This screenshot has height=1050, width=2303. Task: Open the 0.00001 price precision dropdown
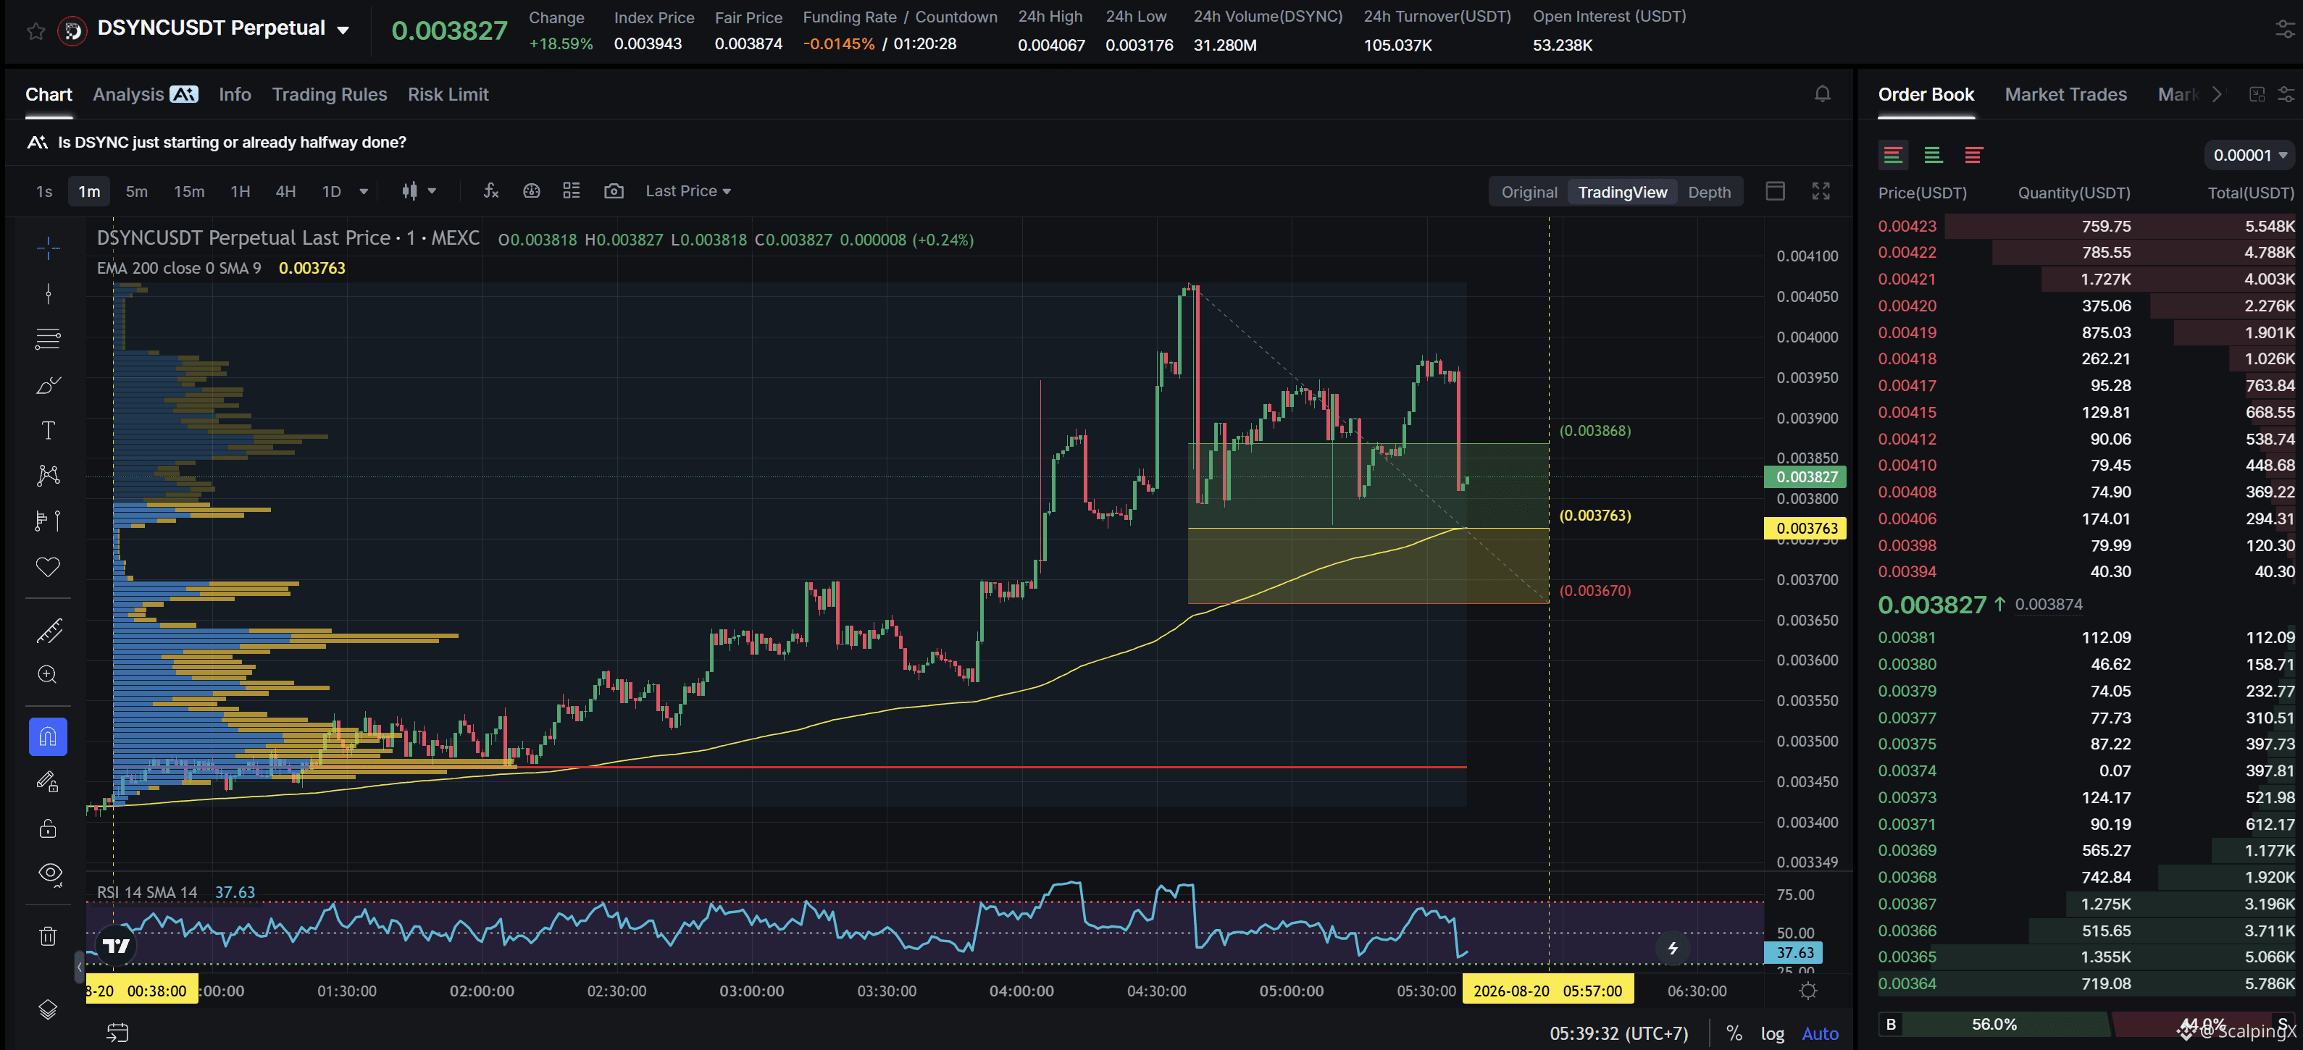coord(2249,156)
